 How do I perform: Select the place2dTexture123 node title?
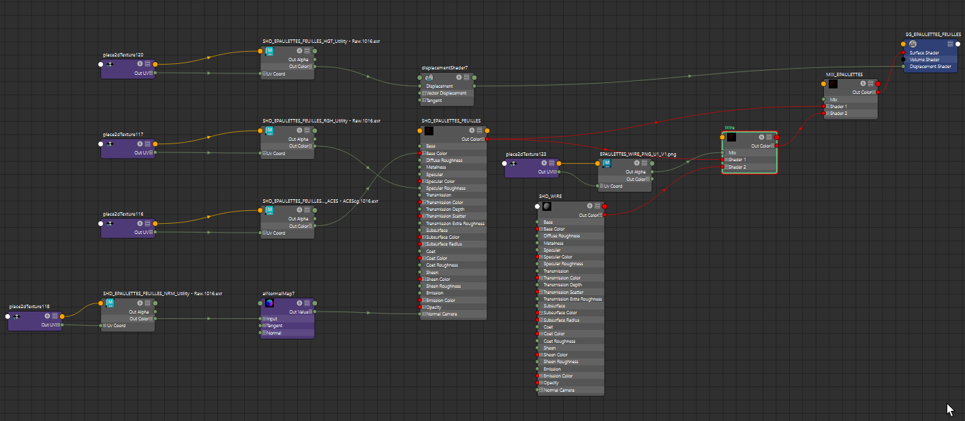526,154
